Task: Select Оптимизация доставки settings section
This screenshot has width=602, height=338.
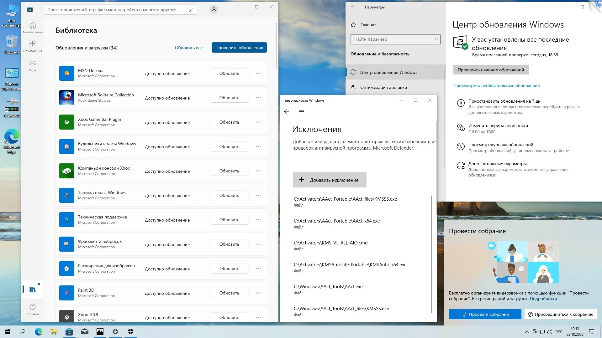Action: click(383, 88)
